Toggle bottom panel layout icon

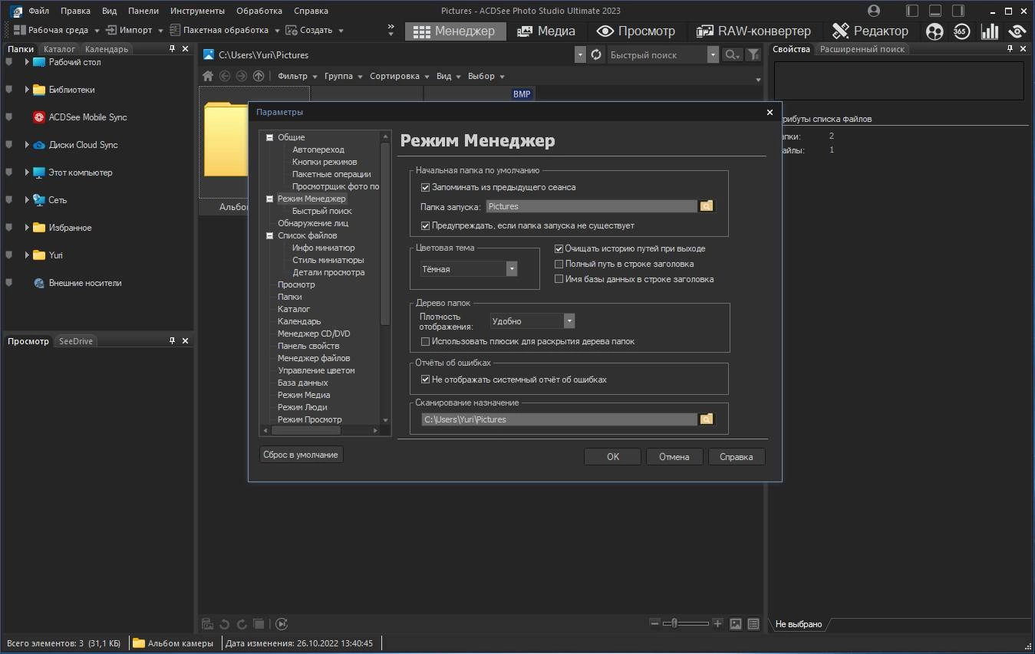click(x=935, y=11)
